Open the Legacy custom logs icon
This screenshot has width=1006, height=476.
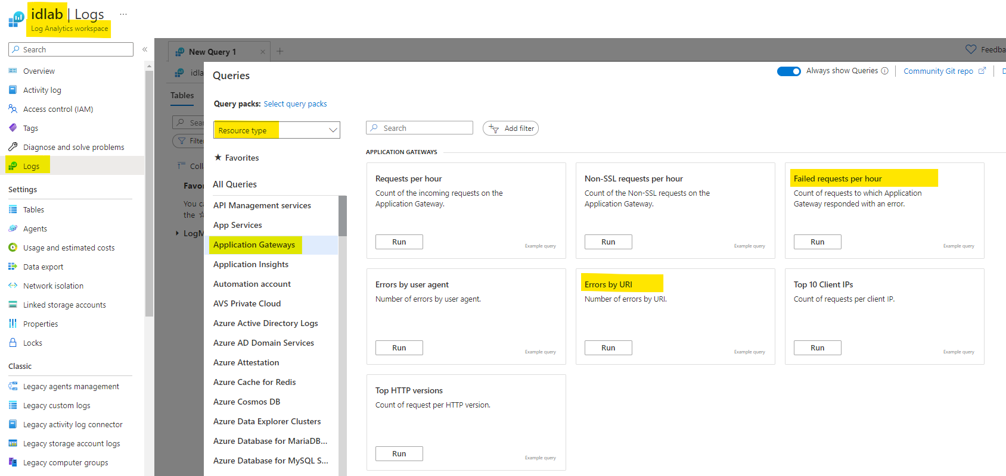pos(13,405)
